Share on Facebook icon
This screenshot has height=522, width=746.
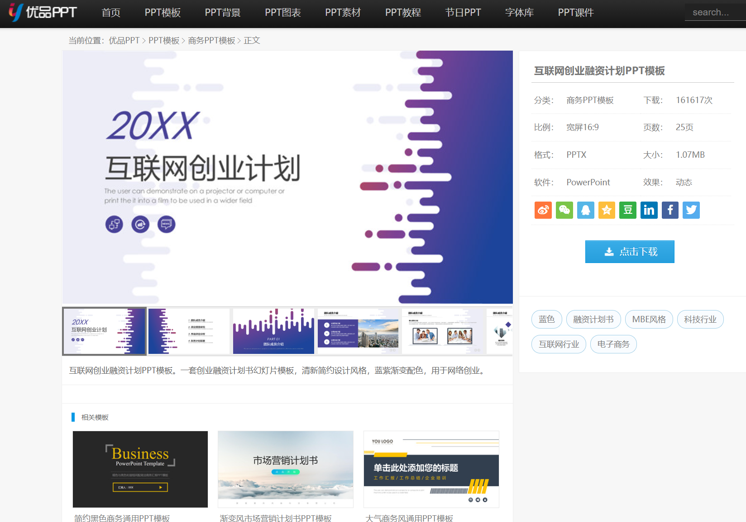coord(670,210)
